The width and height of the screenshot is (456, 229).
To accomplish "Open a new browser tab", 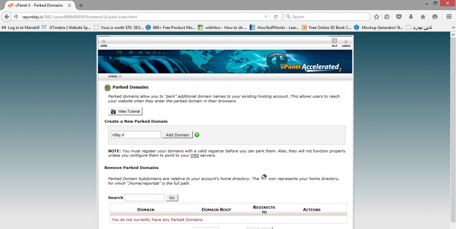I will click(81, 5).
